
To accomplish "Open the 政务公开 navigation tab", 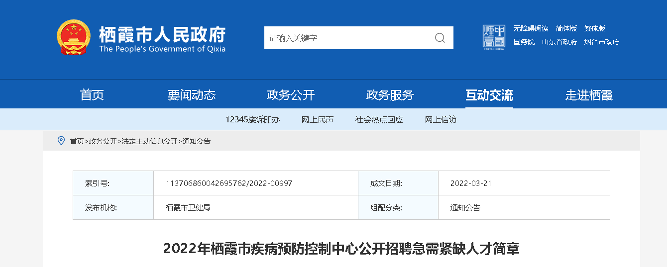I will (x=291, y=95).
